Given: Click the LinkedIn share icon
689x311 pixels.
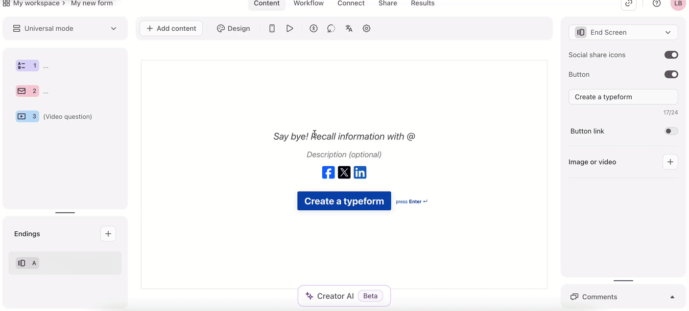Looking at the screenshot, I should (x=360, y=172).
